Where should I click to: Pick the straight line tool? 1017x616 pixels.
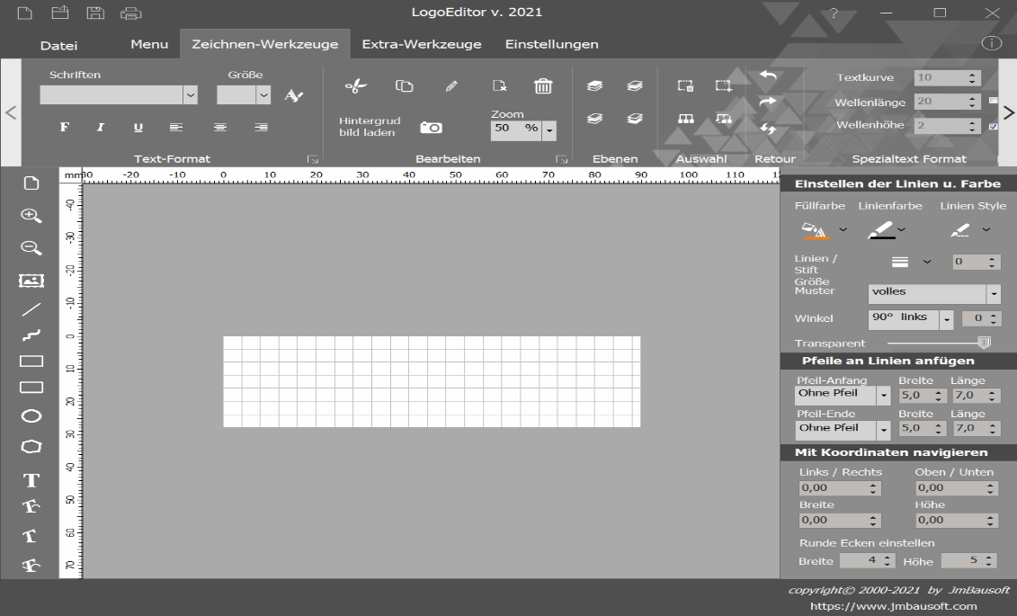click(31, 309)
